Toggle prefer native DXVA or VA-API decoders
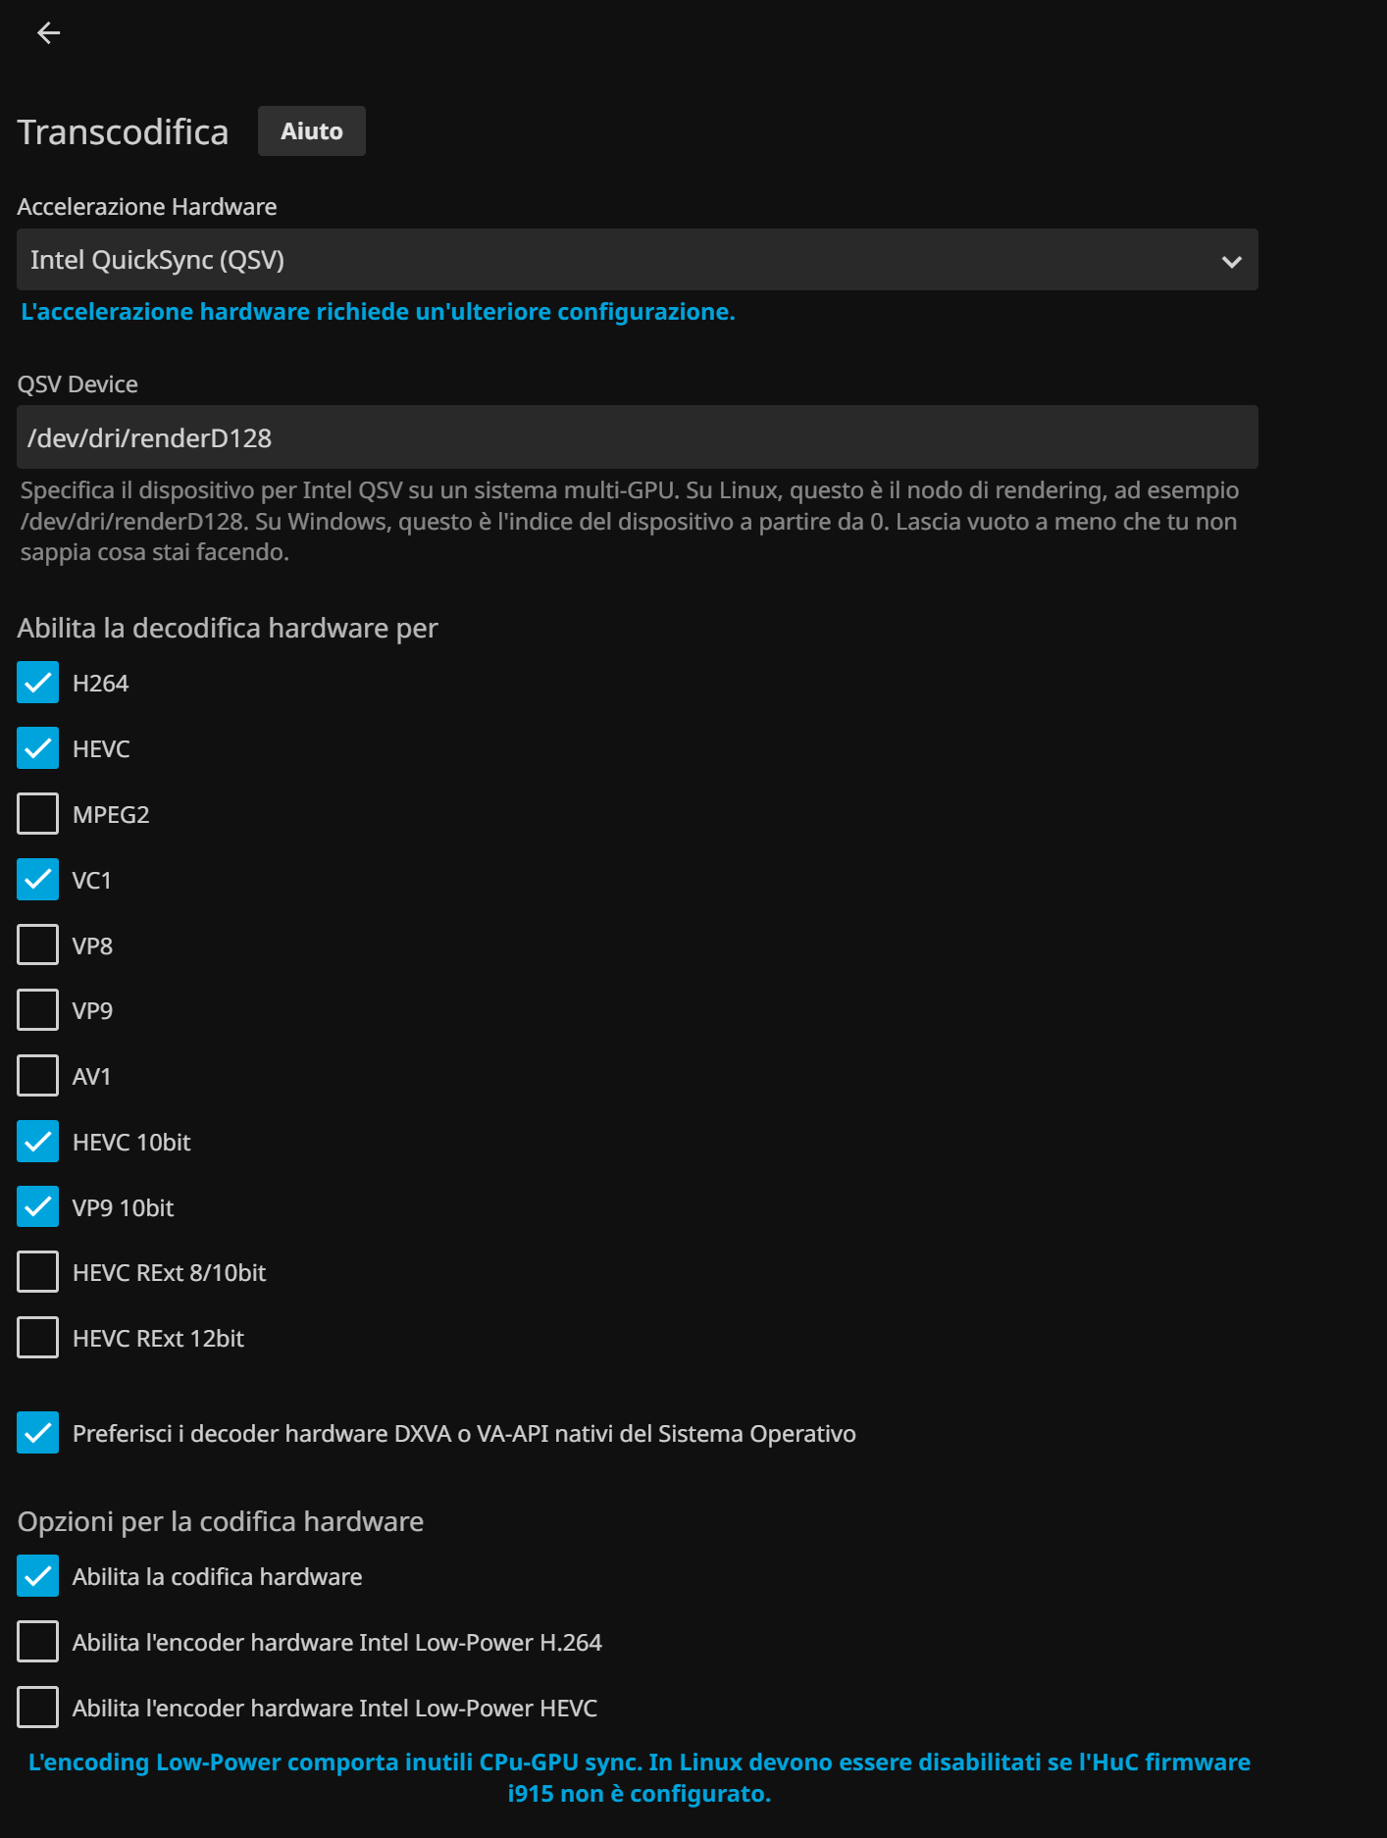This screenshot has width=1387, height=1838. pyautogui.click(x=38, y=1433)
